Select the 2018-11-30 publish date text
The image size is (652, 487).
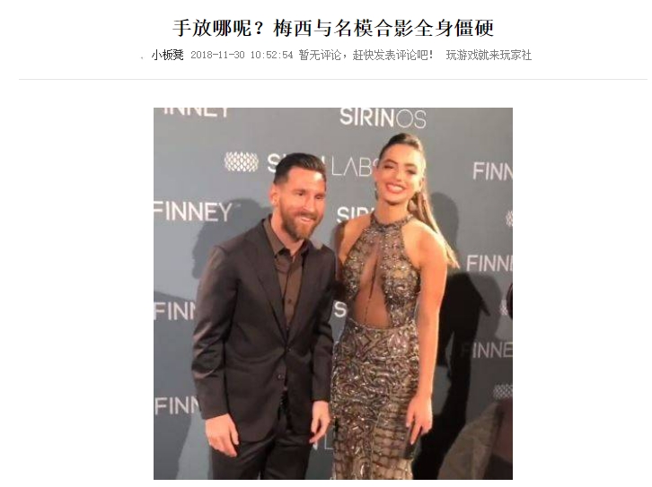tap(217, 56)
